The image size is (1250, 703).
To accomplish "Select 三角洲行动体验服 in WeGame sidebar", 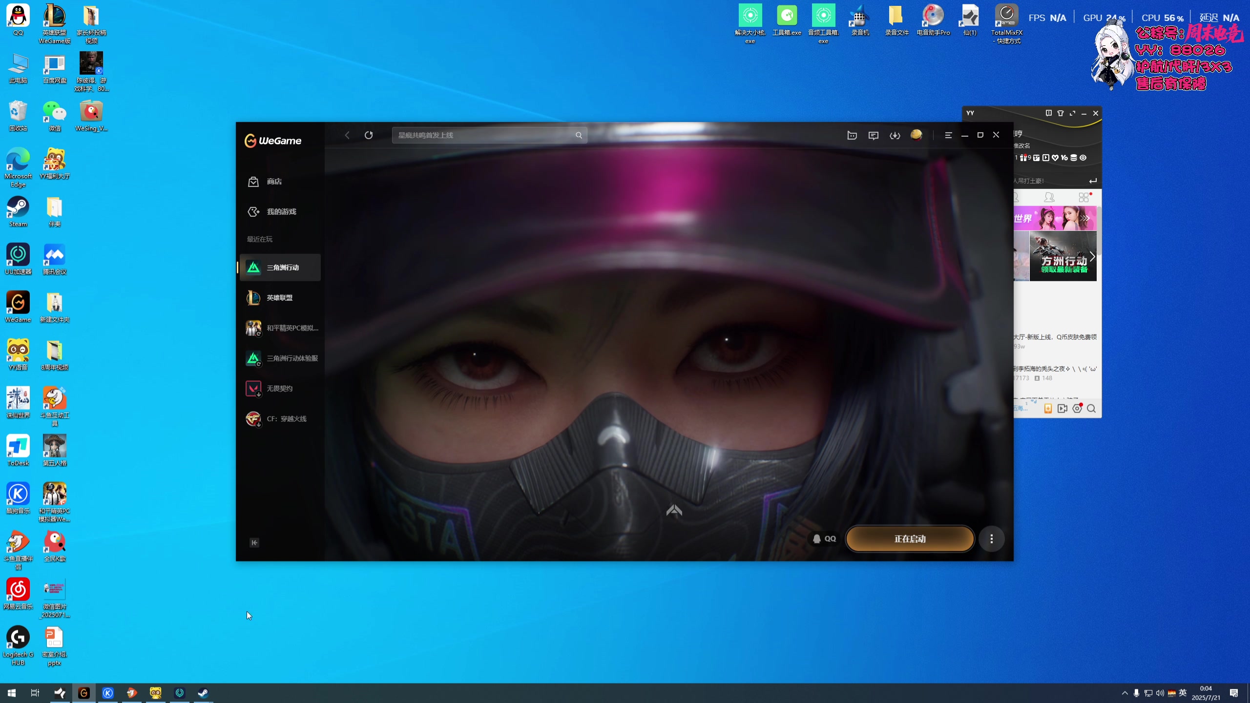I will pos(280,358).
